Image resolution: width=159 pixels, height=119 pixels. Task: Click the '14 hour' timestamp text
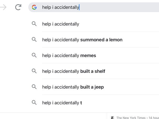pos(154,118)
